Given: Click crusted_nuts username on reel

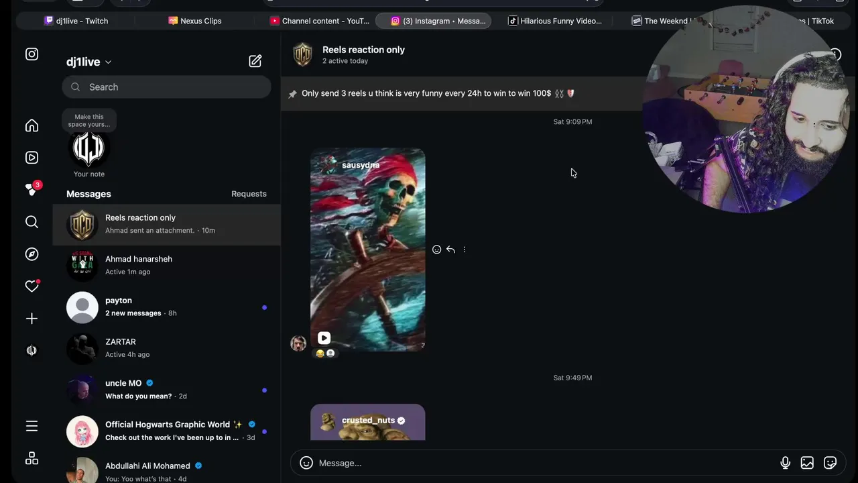Looking at the screenshot, I should pyautogui.click(x=369, y=421).
